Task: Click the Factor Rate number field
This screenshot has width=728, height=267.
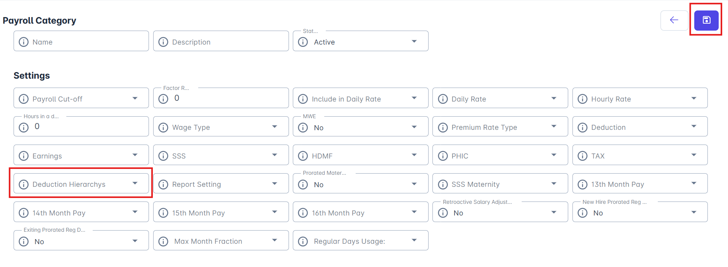Action: point(229,98)
